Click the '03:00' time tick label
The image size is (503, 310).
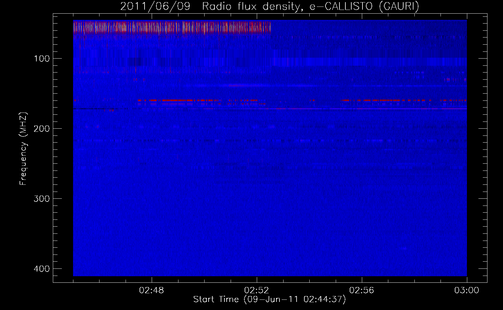[467, 291]
